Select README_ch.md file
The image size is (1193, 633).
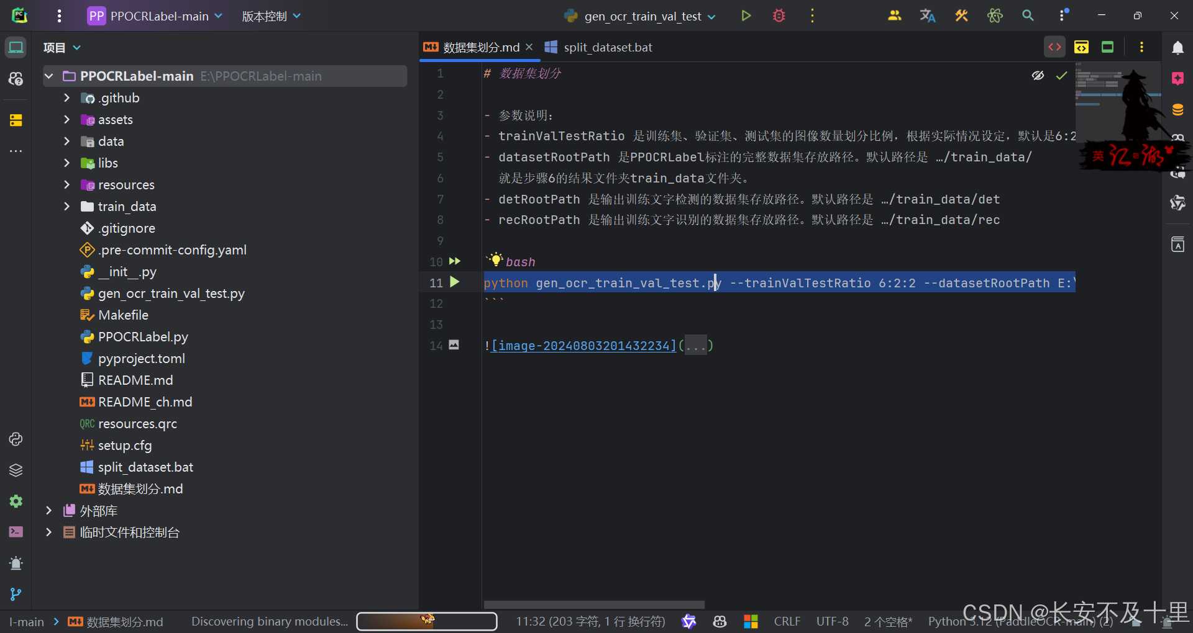[x=145, y=402]
